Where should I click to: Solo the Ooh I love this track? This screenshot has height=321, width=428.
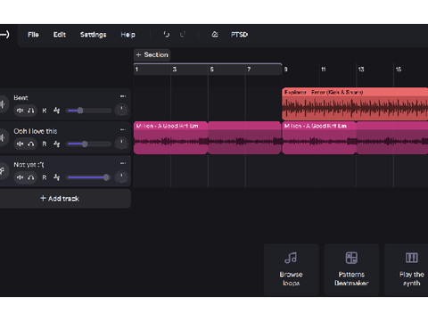(x=31, y=144)
